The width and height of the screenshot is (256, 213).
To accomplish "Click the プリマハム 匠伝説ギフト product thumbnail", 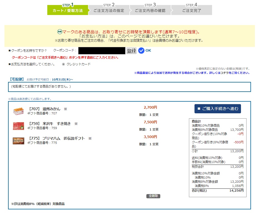I will [x=18, y=141].
